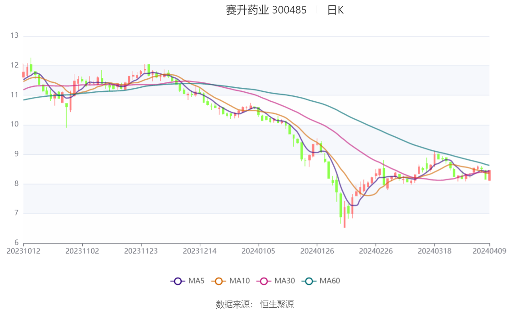Image resolution: width=510 pixels, height=310 pixels.
Task: Click the 9 price axis label
Action: pyautogui.click(x=16, y=154)
